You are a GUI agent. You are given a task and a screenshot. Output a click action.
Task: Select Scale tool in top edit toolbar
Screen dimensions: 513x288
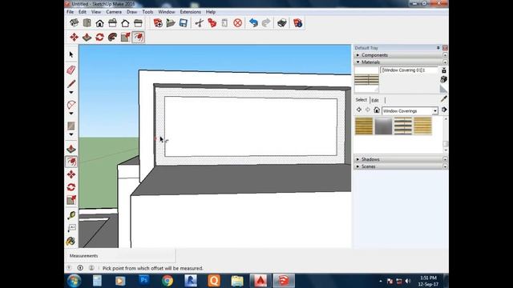(x=126, y=38)
